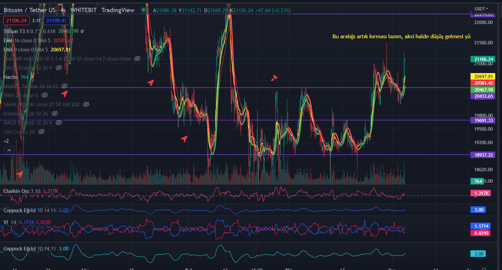This screenshot has width=502, height=270.
Task: Click the 19200.00 price scale label
Action: pos(483,142)
